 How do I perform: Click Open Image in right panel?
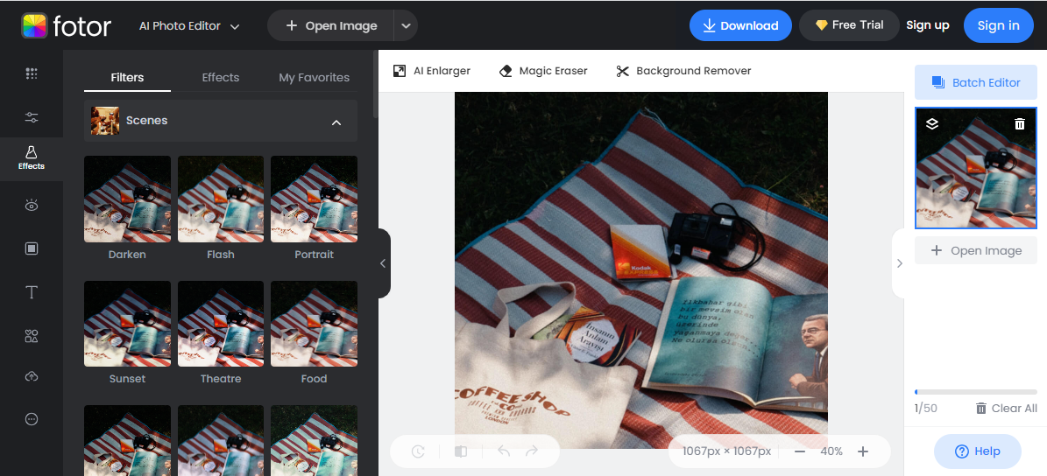click(975, 250)
